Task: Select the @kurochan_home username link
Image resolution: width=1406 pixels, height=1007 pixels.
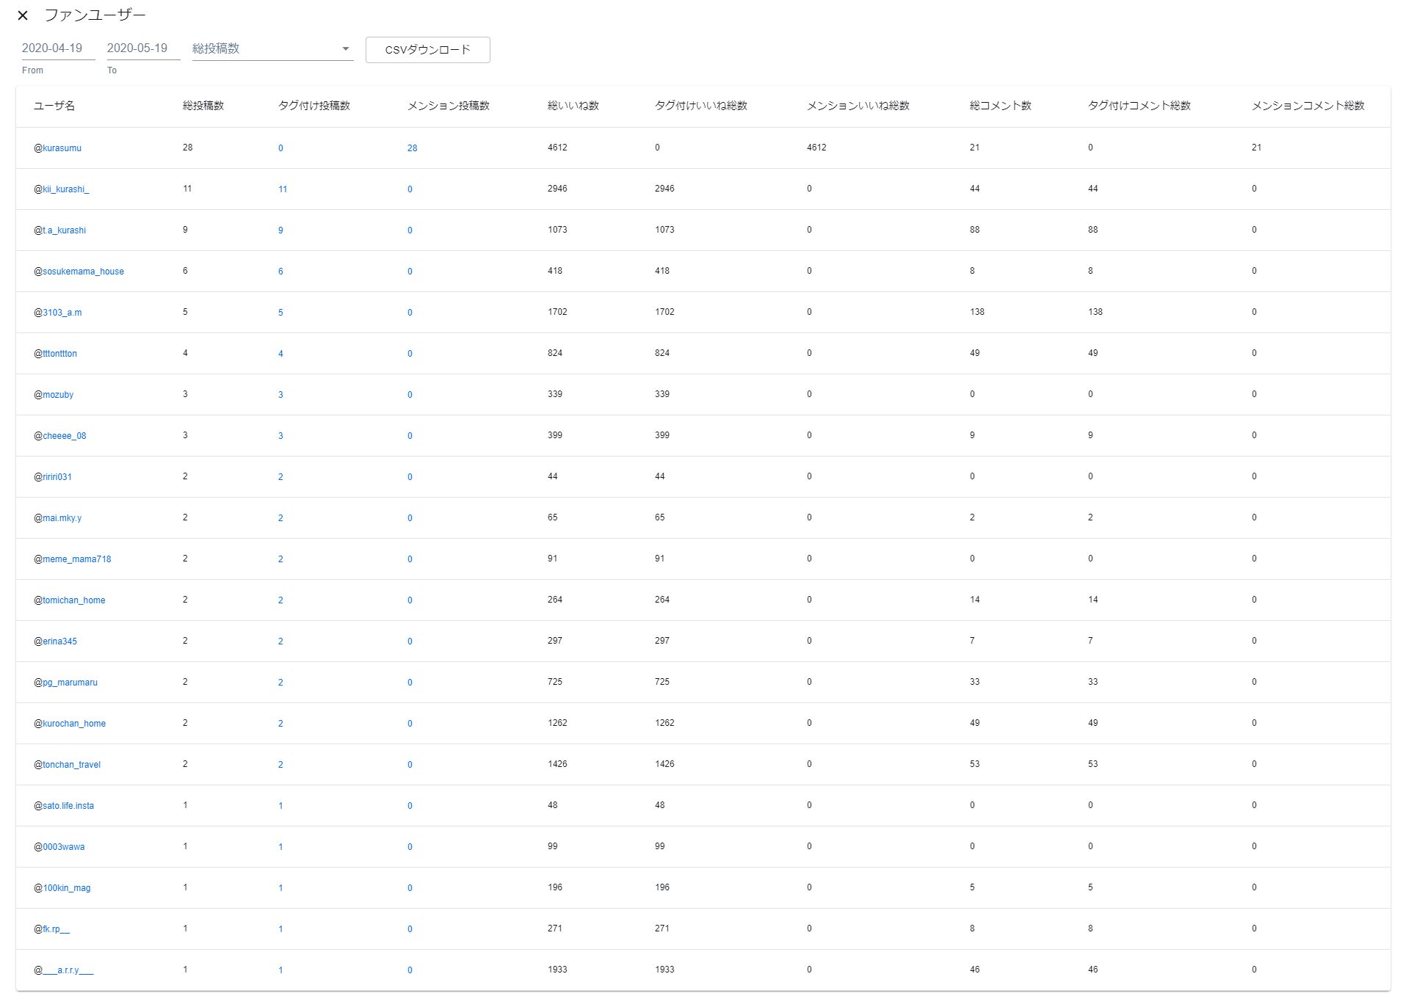Action: coord(70,724)
